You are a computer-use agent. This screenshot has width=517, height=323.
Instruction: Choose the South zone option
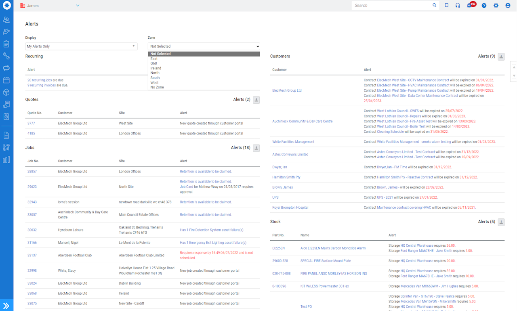(204, 78)
